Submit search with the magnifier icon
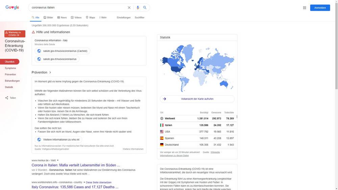 145,7
